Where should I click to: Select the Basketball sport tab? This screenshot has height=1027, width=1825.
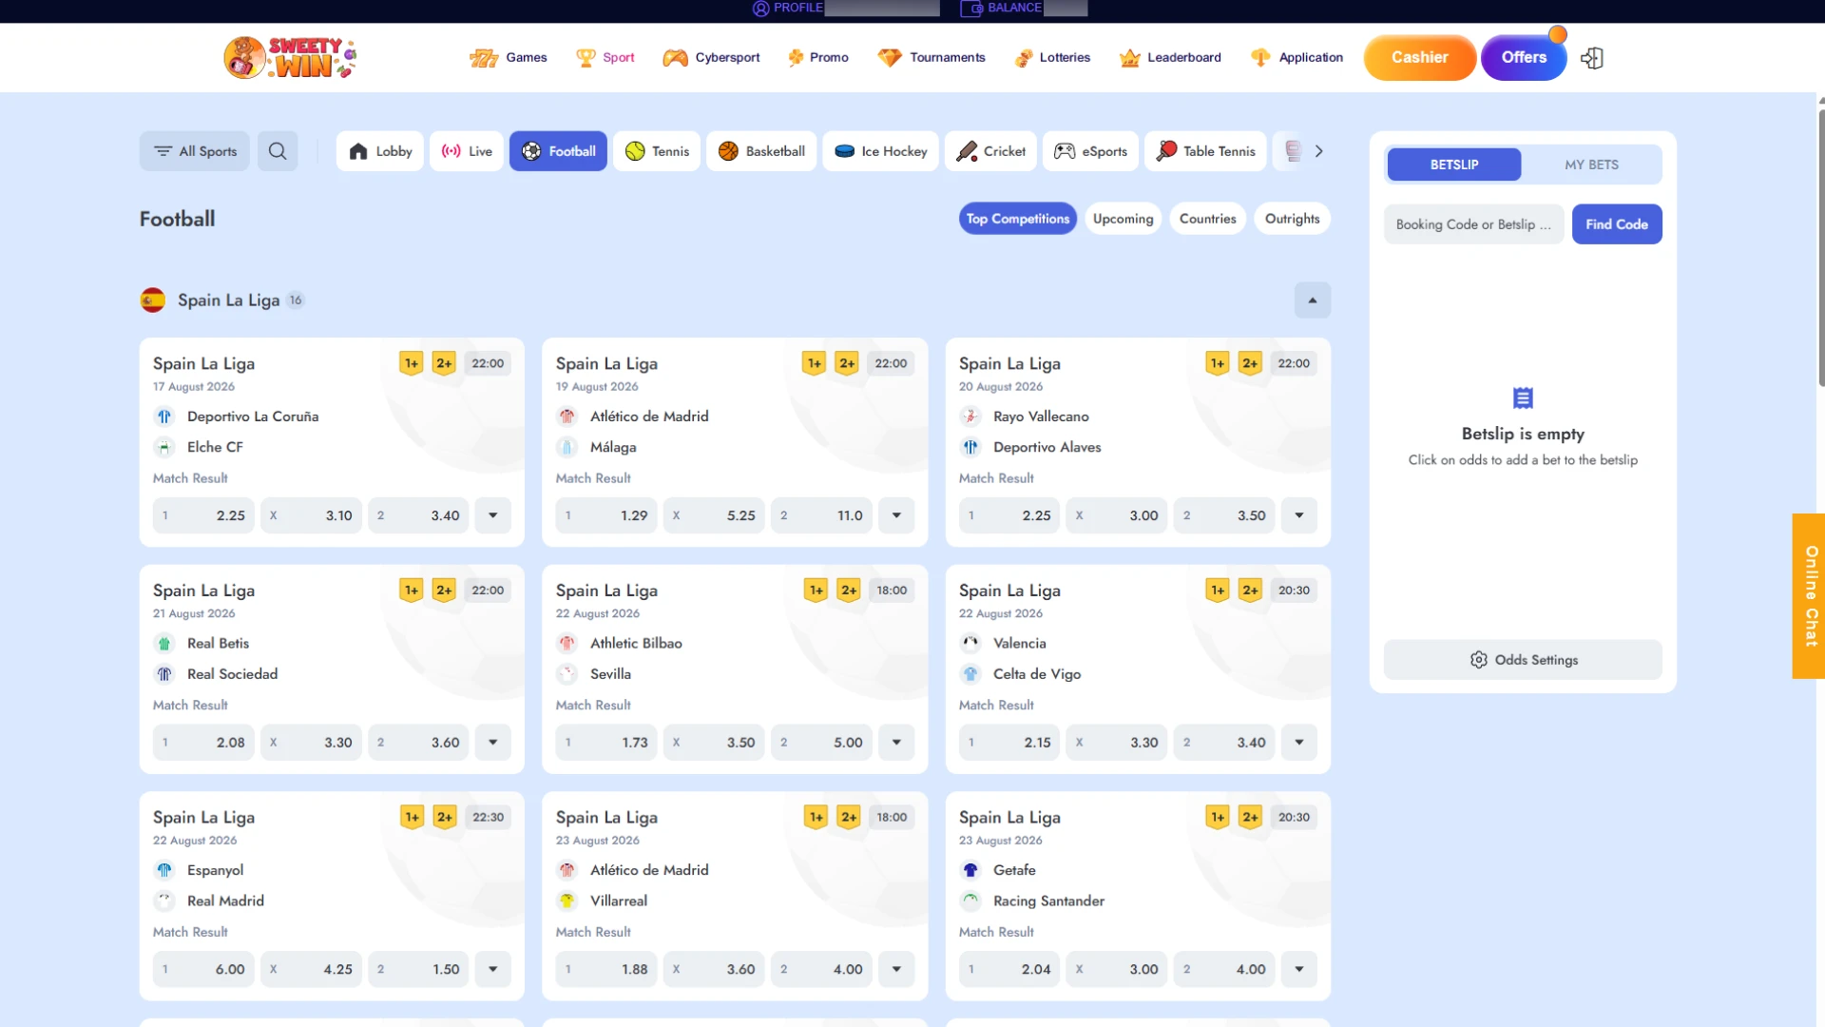[x=761, y=151]
